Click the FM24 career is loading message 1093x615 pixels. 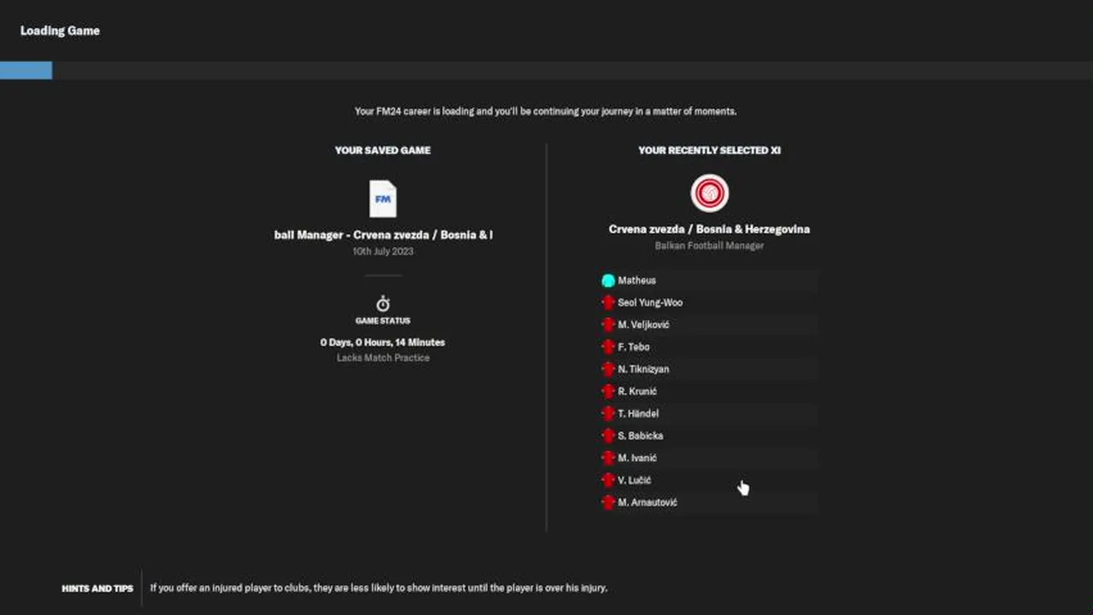tap(546, 111)
